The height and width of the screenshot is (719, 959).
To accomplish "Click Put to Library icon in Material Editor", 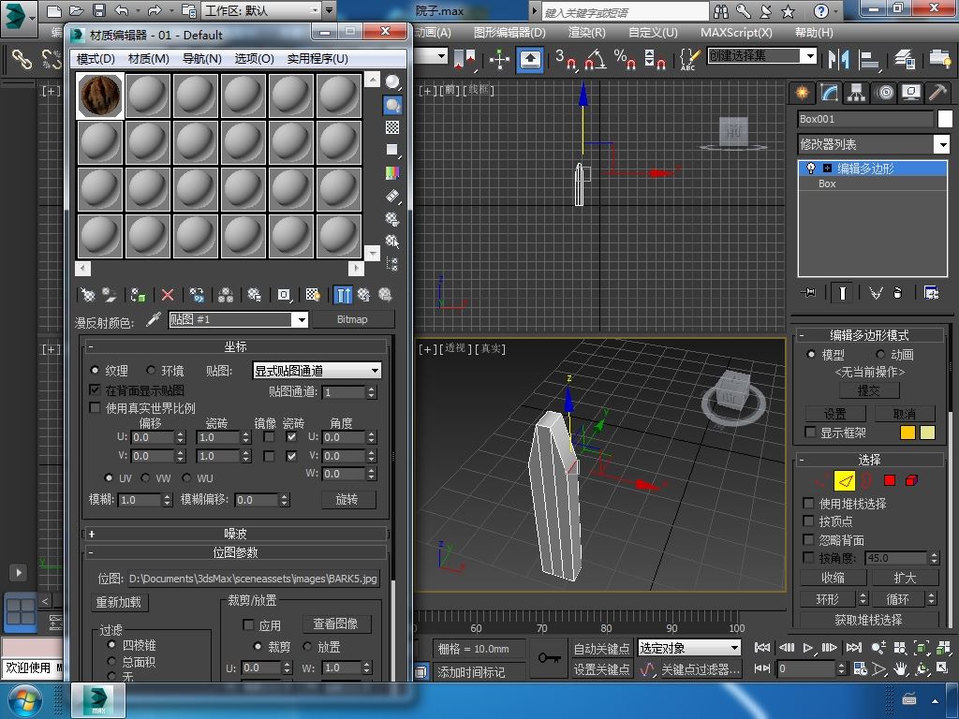I will click(255, 295).
